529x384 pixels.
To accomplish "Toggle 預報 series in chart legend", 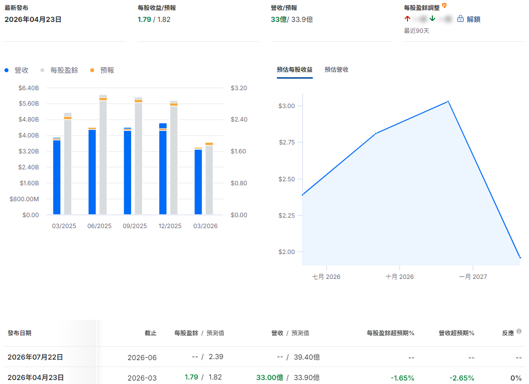I will pyautogui.click(x=107, y=70).
